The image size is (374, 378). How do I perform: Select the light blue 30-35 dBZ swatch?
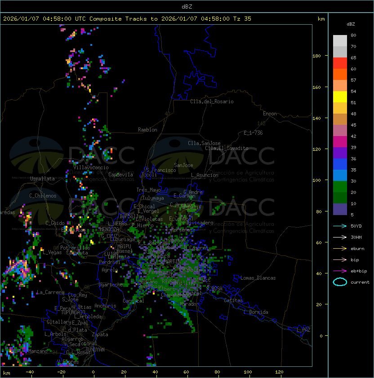coord(340,175)
